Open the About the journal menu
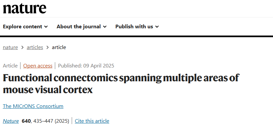Screen dimensions: 273x129 82,27
